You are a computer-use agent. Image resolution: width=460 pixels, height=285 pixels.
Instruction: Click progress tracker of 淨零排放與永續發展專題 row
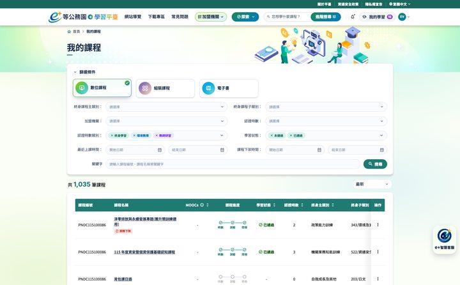click(x=233, y=225)
